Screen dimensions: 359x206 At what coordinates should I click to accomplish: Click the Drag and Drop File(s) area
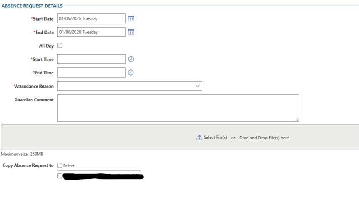tap(264, 138)
